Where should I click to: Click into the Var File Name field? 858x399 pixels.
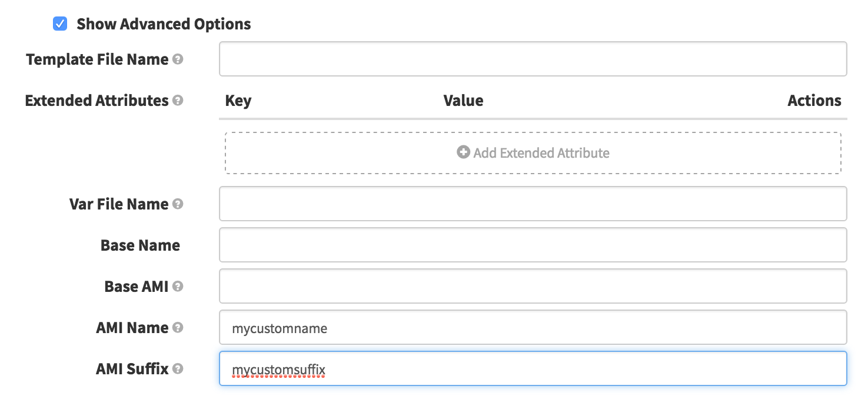click(x=533, y=204)
